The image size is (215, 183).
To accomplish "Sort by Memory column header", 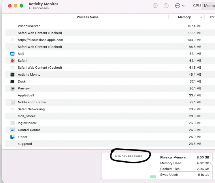I will [184, 17].
